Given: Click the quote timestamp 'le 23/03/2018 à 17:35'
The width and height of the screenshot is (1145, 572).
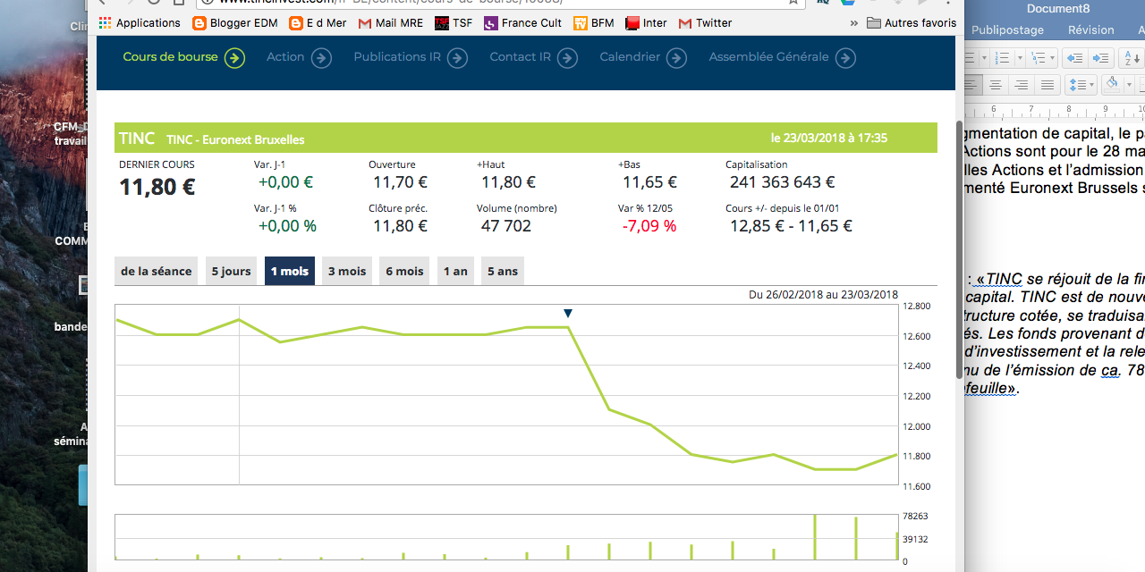Looking at the screenshot, I should 829,139.
